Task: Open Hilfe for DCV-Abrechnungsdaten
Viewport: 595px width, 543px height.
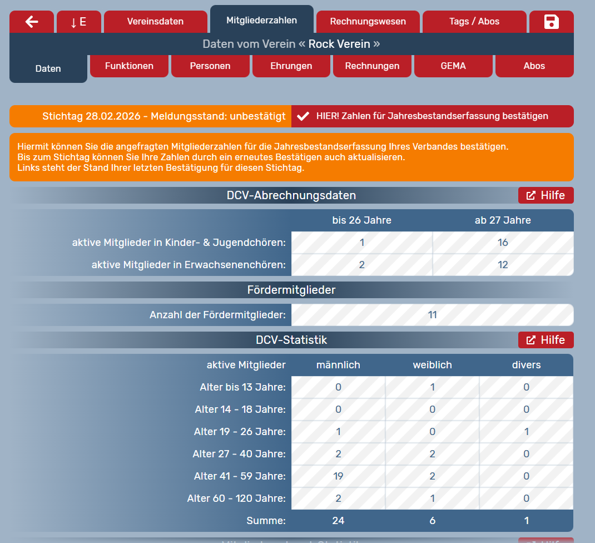Action: coord(546,195)
